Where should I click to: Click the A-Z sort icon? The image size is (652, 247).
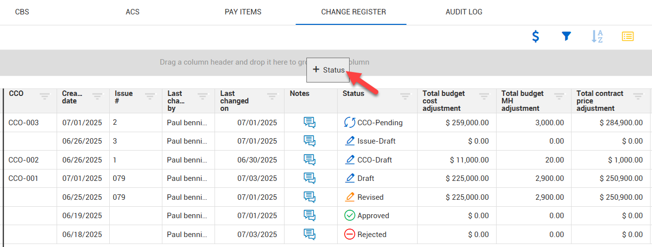(597, 36)
